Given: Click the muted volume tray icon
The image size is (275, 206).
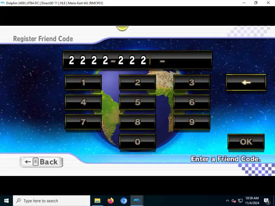Looking at the screenshot, I should pyautogui.click(x=234, y=201).
